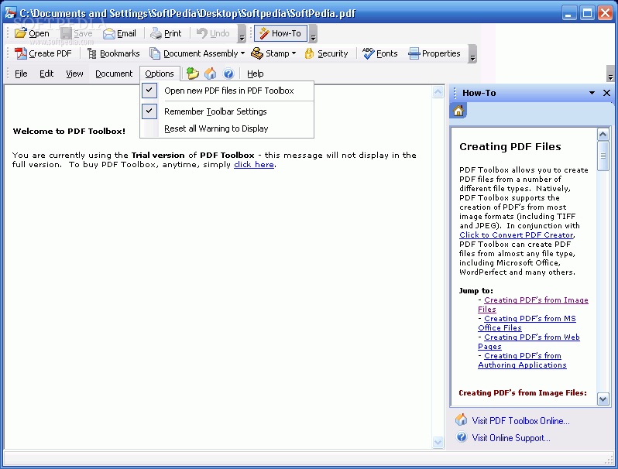Expand menu bar overflow arrow at right edge
This screenshot has height=469, width=618.
[x=610, y=74]
